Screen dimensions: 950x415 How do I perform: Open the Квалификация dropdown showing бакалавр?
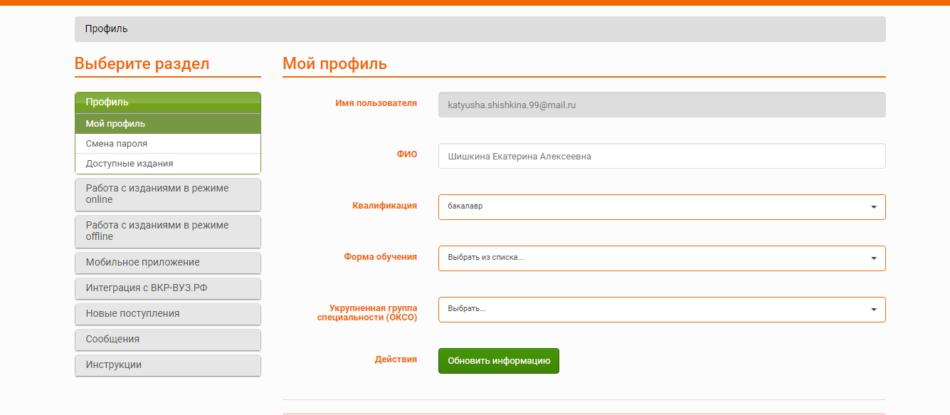click(x=661, y=207)
